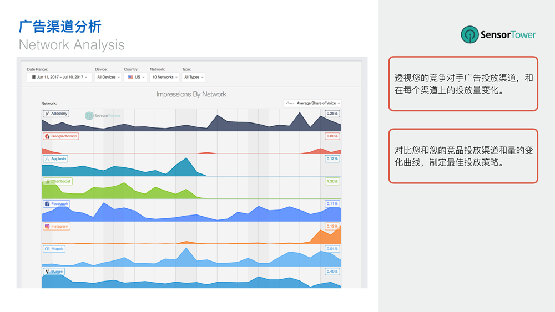Click the 1.30% Chartboost share badge

coord(332,181)
